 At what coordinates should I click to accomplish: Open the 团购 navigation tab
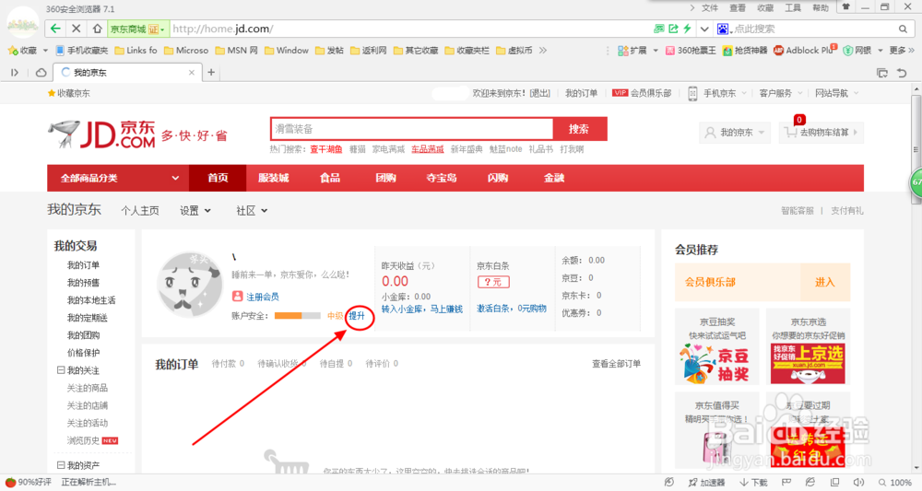pyautogui.click(x=385, y=178)
